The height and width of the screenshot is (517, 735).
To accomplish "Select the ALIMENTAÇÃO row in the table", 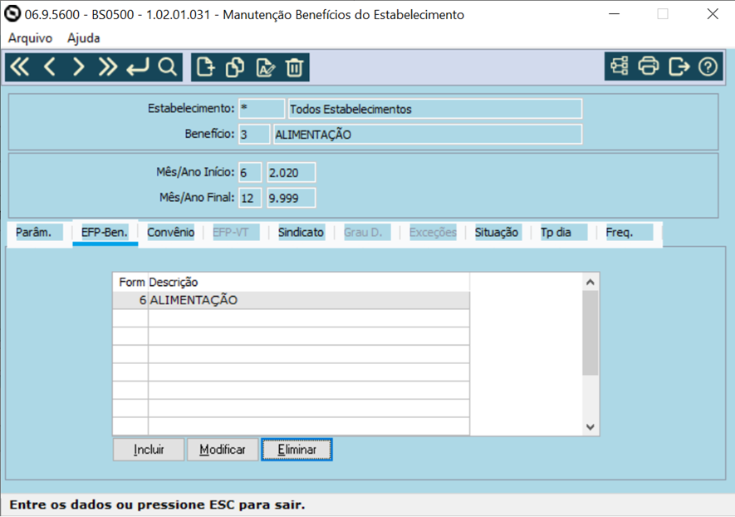I will click(249, 300).
